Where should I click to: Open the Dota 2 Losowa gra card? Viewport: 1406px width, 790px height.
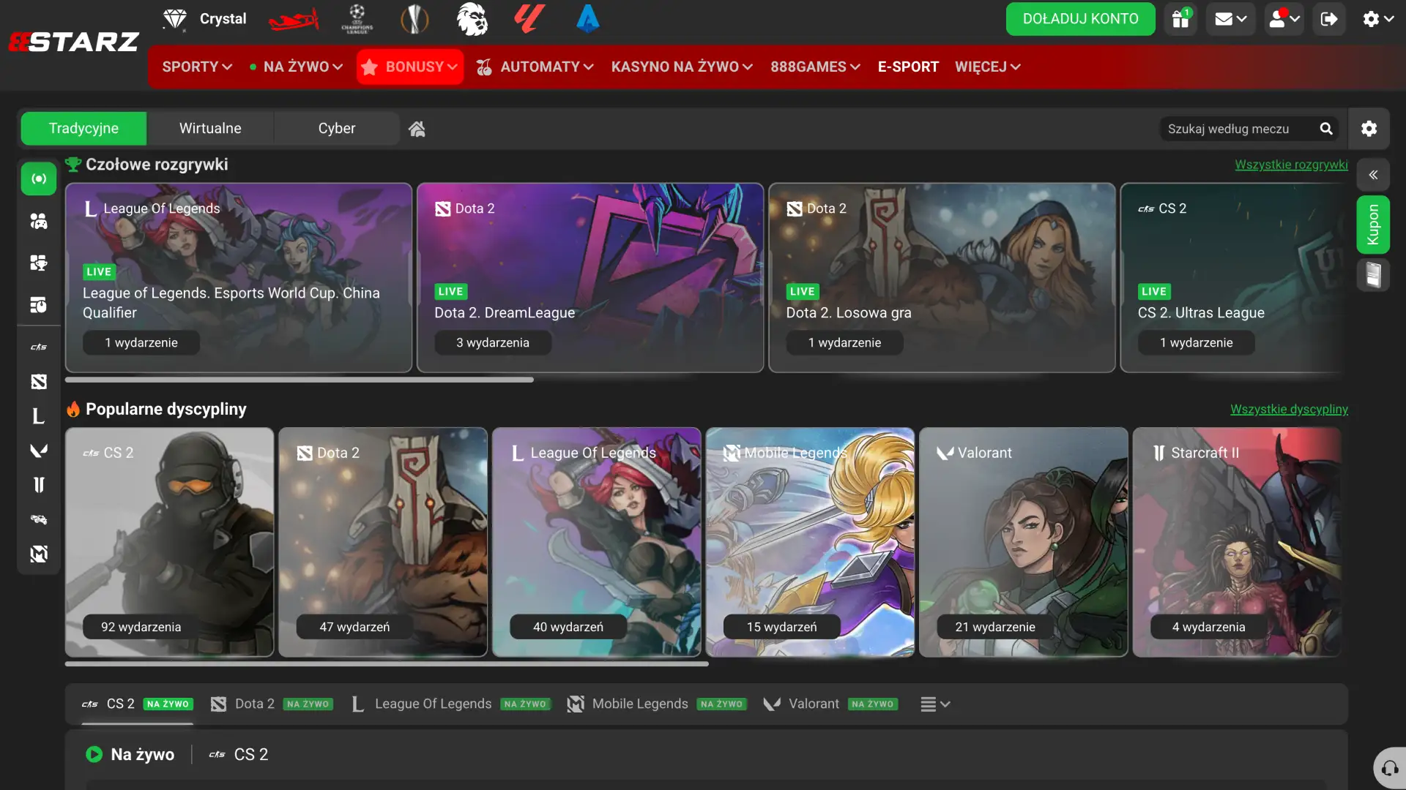(942, 278)
